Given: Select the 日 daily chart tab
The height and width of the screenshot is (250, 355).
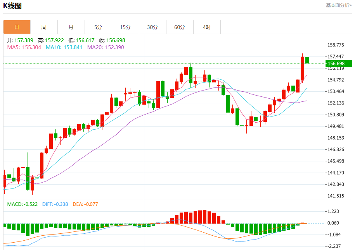Looking at the screenshot, I should (17, 27).
